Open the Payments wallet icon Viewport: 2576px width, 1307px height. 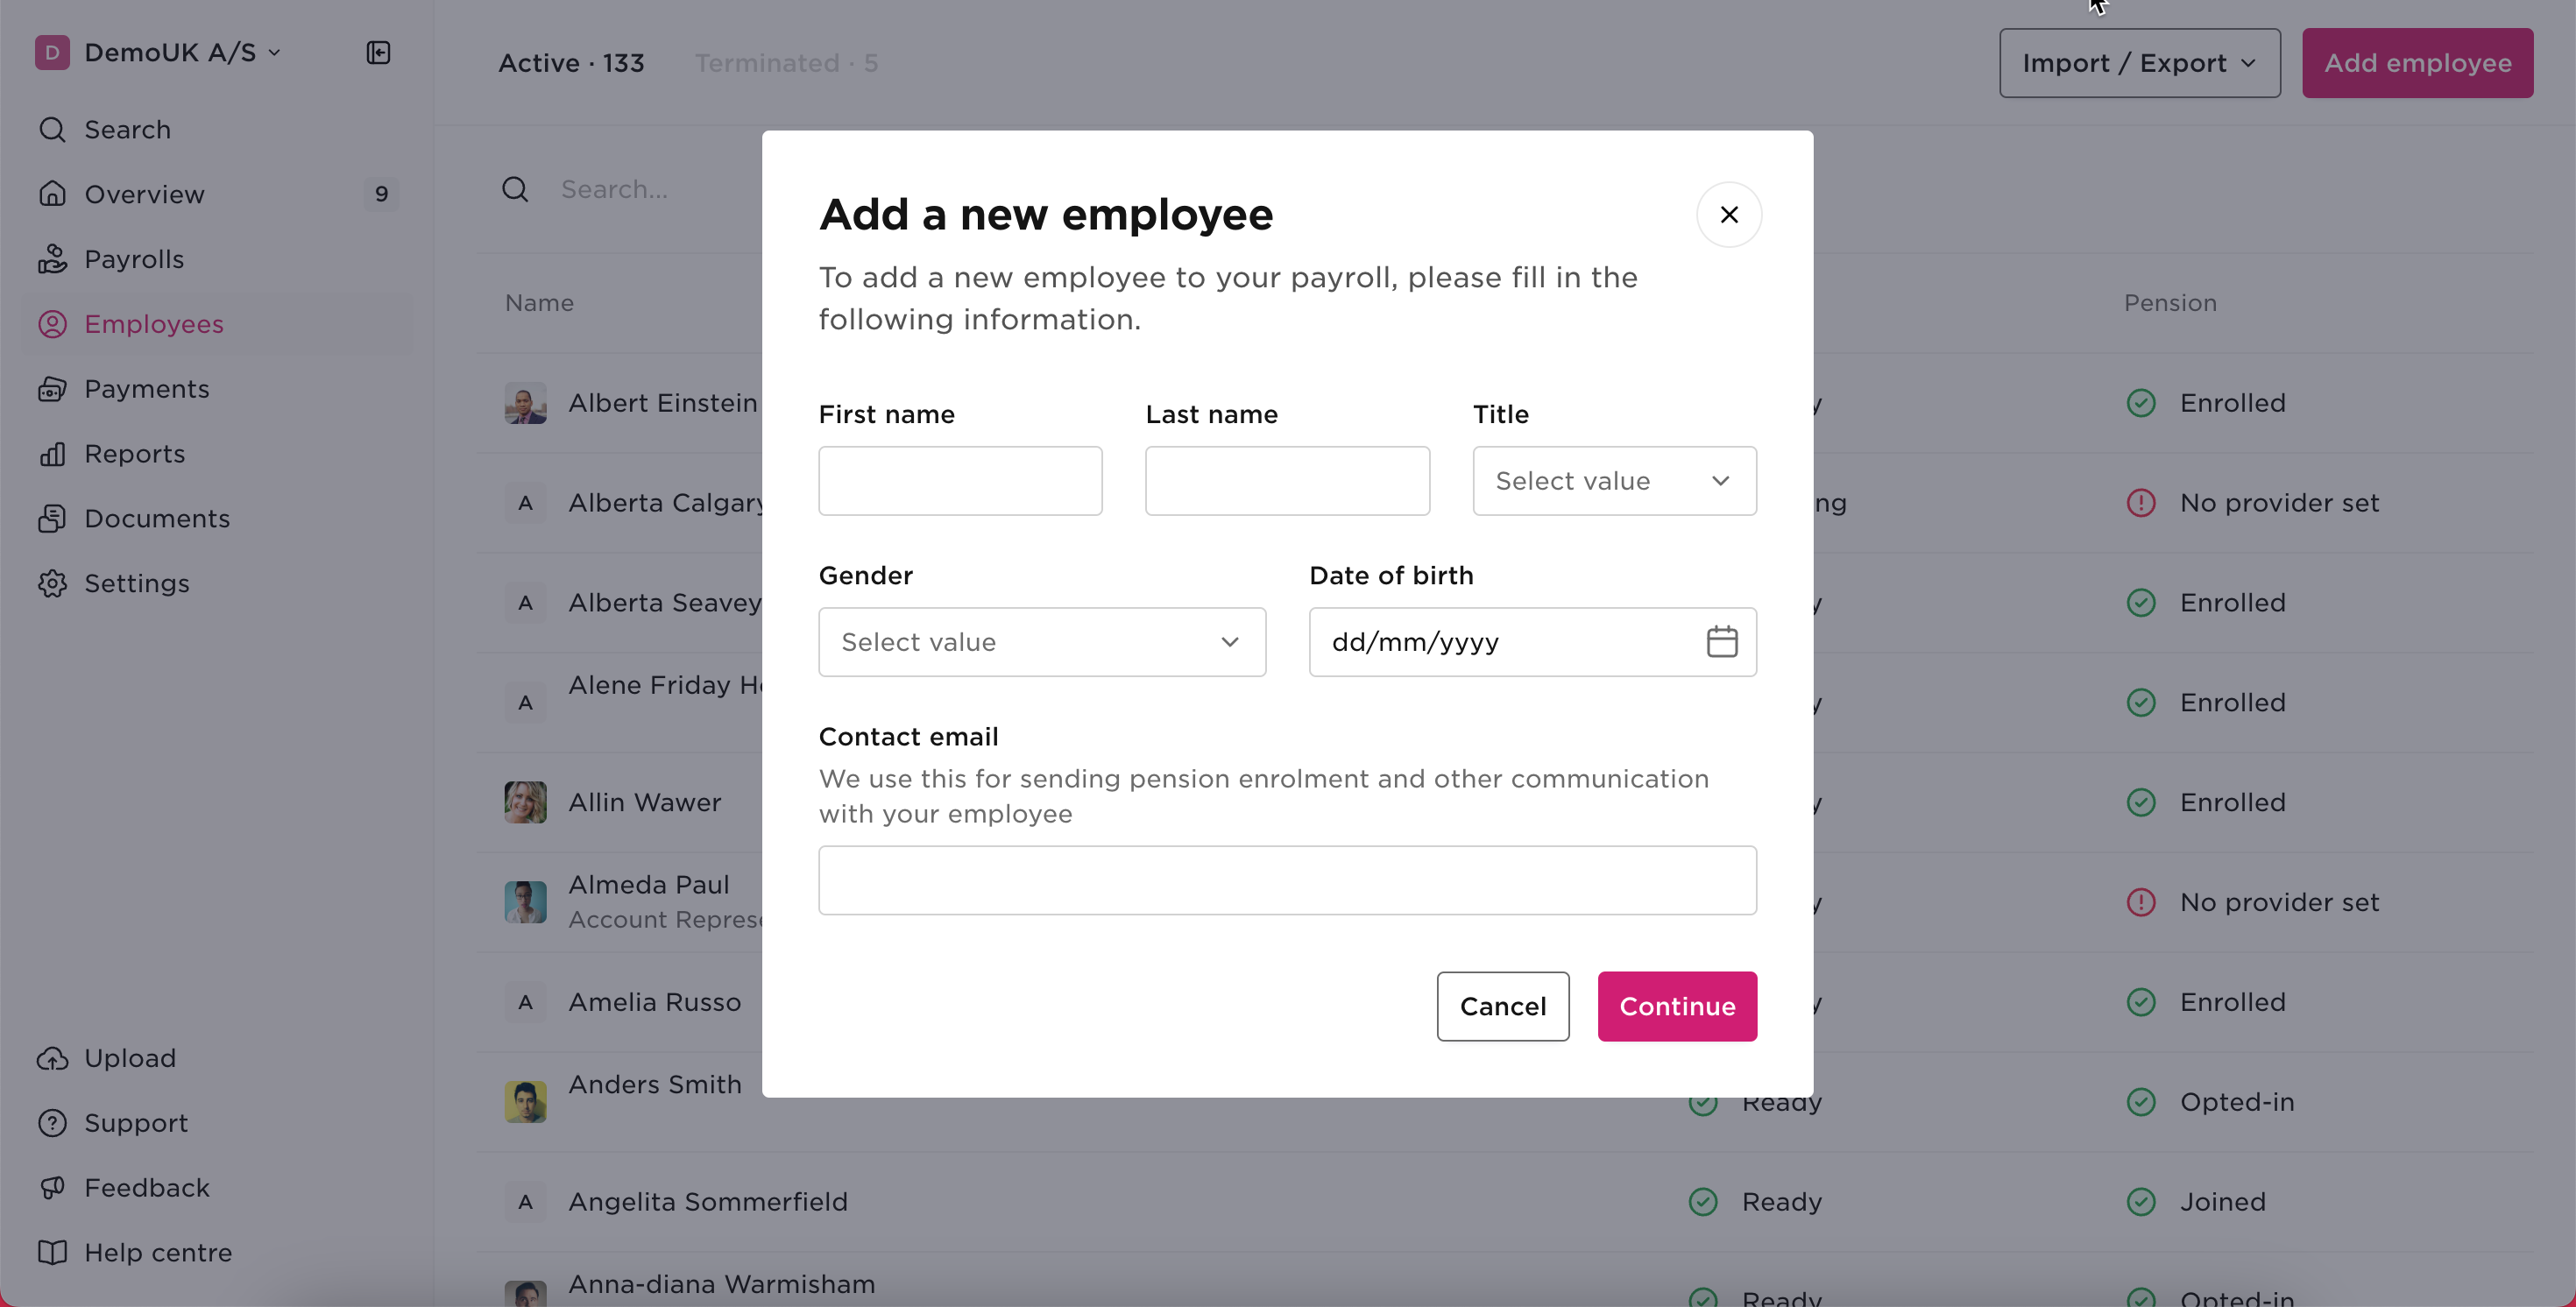click(x=52, y=388)
